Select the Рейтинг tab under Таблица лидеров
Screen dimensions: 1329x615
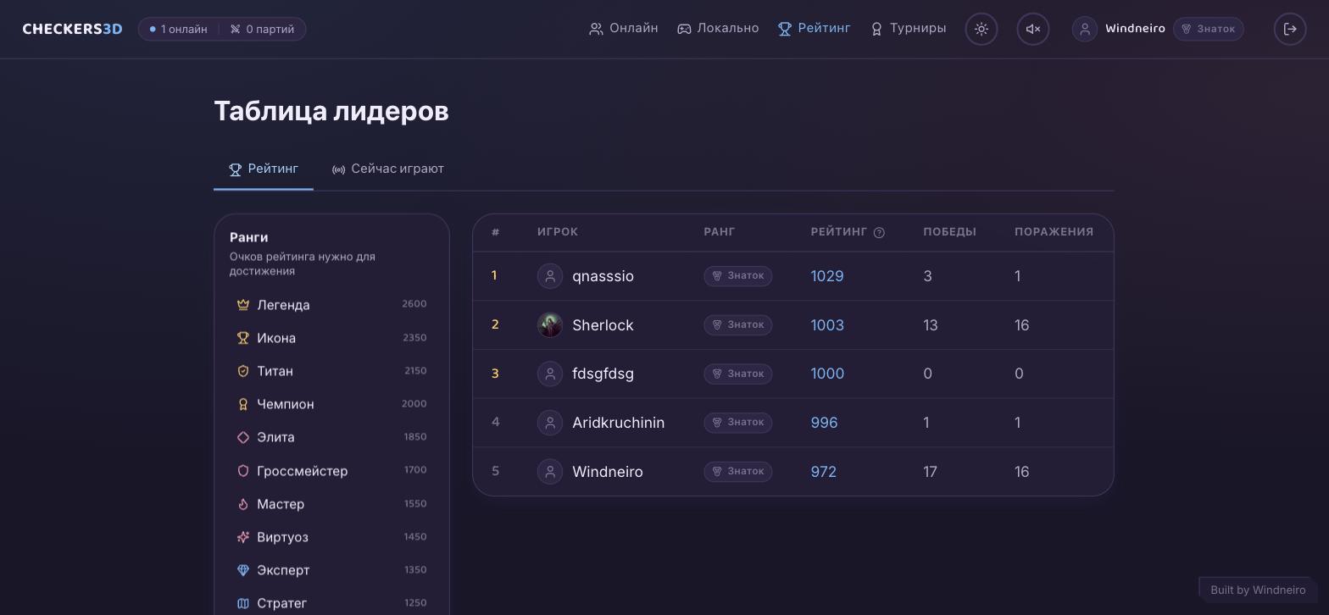(264, 169)
